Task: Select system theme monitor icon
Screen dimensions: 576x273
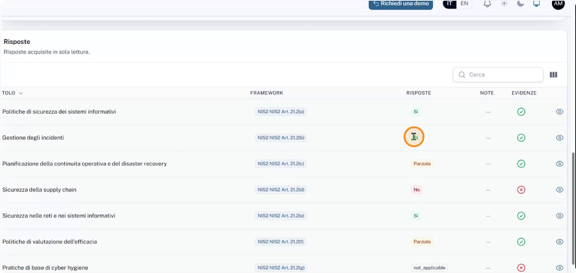Action: (x=537, y=4)
